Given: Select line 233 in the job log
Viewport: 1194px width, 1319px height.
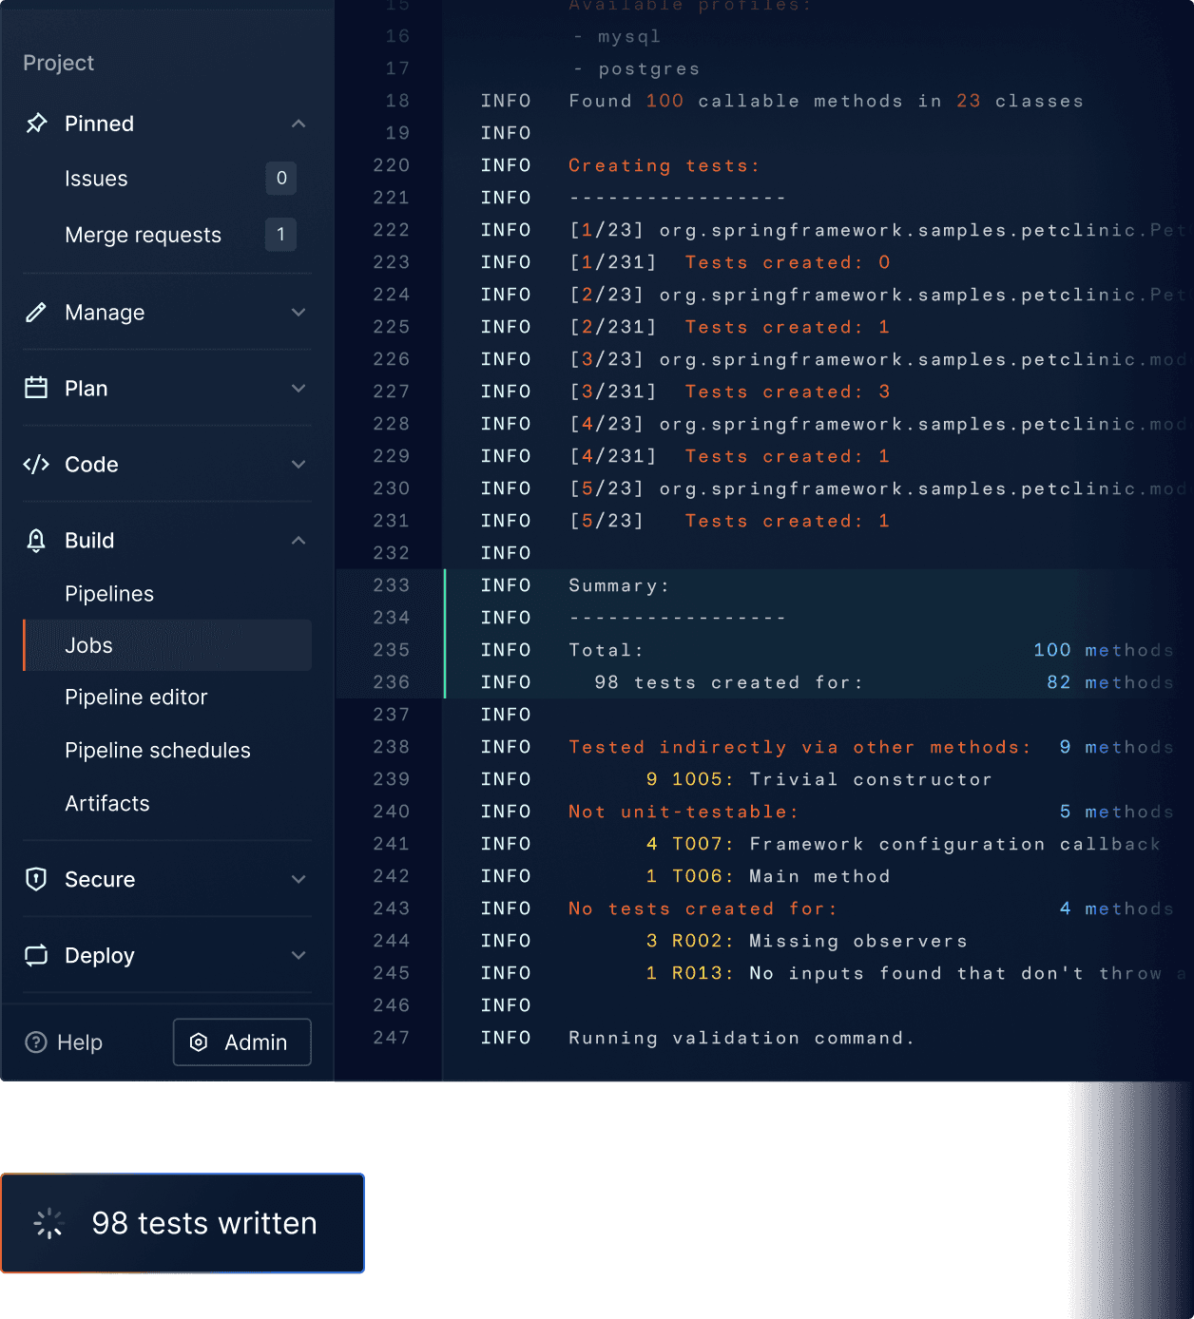Looking at the screenshot, I should coord(390,585).
